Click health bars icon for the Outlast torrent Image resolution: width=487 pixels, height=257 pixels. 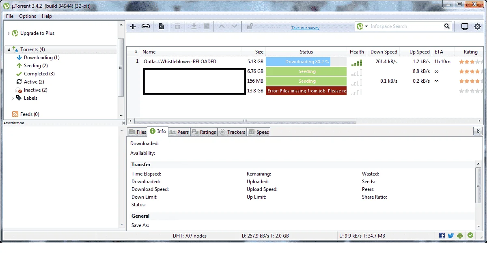pyautogui.click(x=357, y=62)
